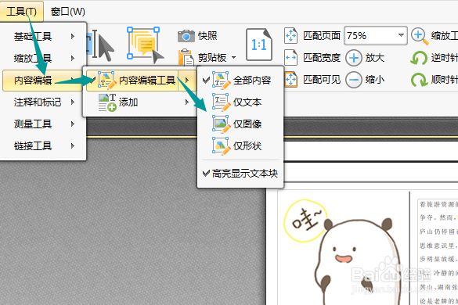Click the 仅形状 shapes edit icon

221,146
